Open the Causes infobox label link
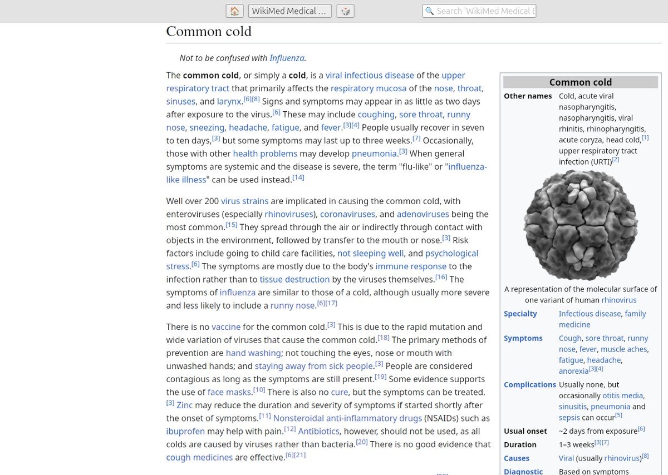This screenshot has width=668, height=475. pos(517,458)
